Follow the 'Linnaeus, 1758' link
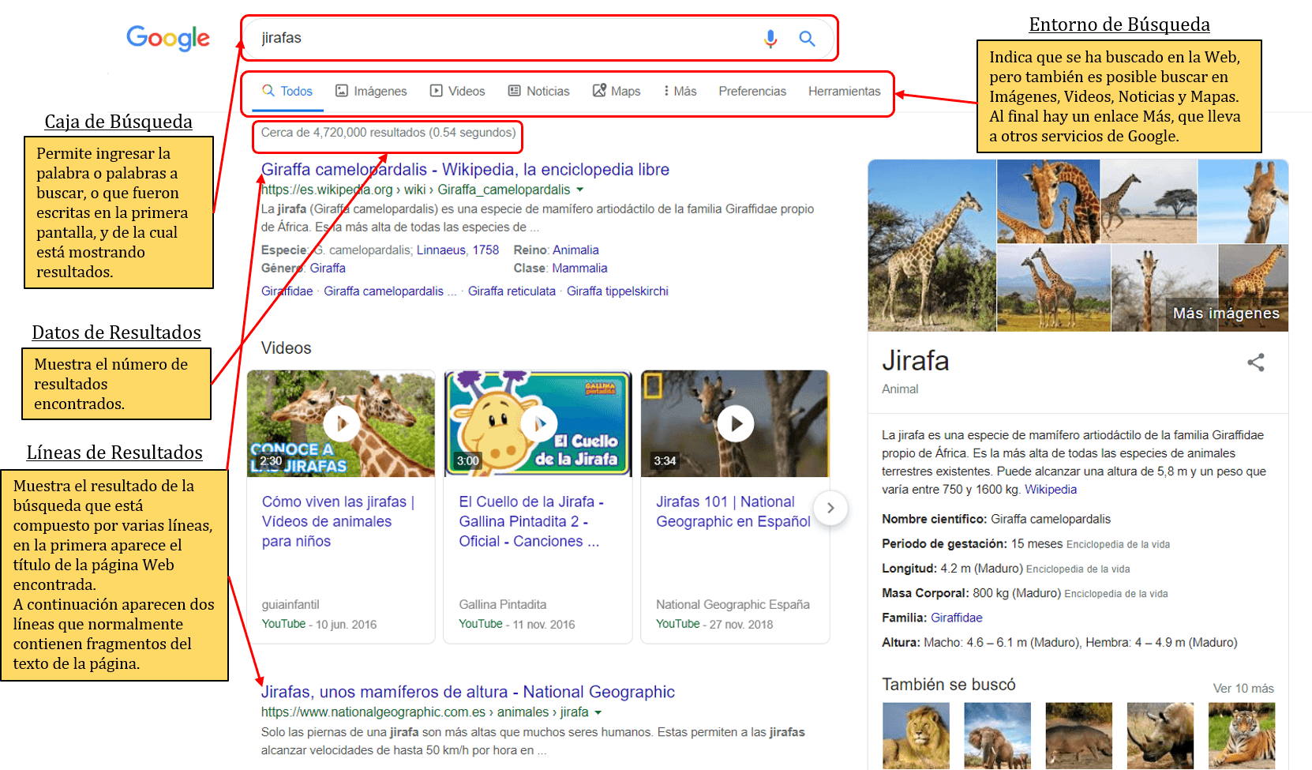1312x770 pixels. click(x=458, y=250)
